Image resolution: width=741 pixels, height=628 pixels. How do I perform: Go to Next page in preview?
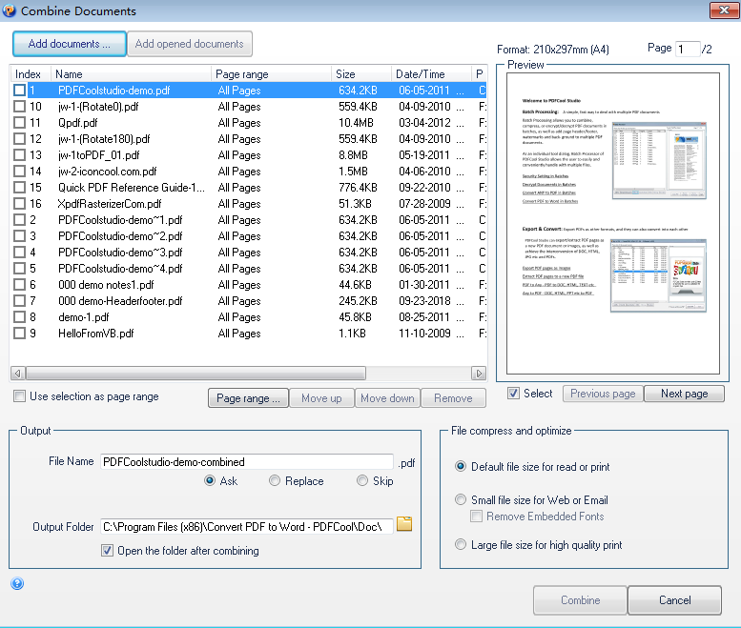(x=685, y=394)
